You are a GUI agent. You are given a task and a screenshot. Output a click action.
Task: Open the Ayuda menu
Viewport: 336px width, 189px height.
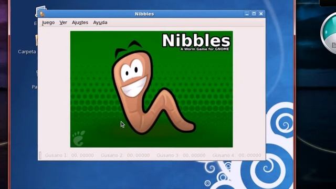100,23
